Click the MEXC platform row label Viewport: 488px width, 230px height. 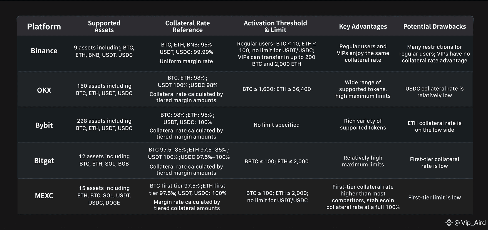[44, 196]
